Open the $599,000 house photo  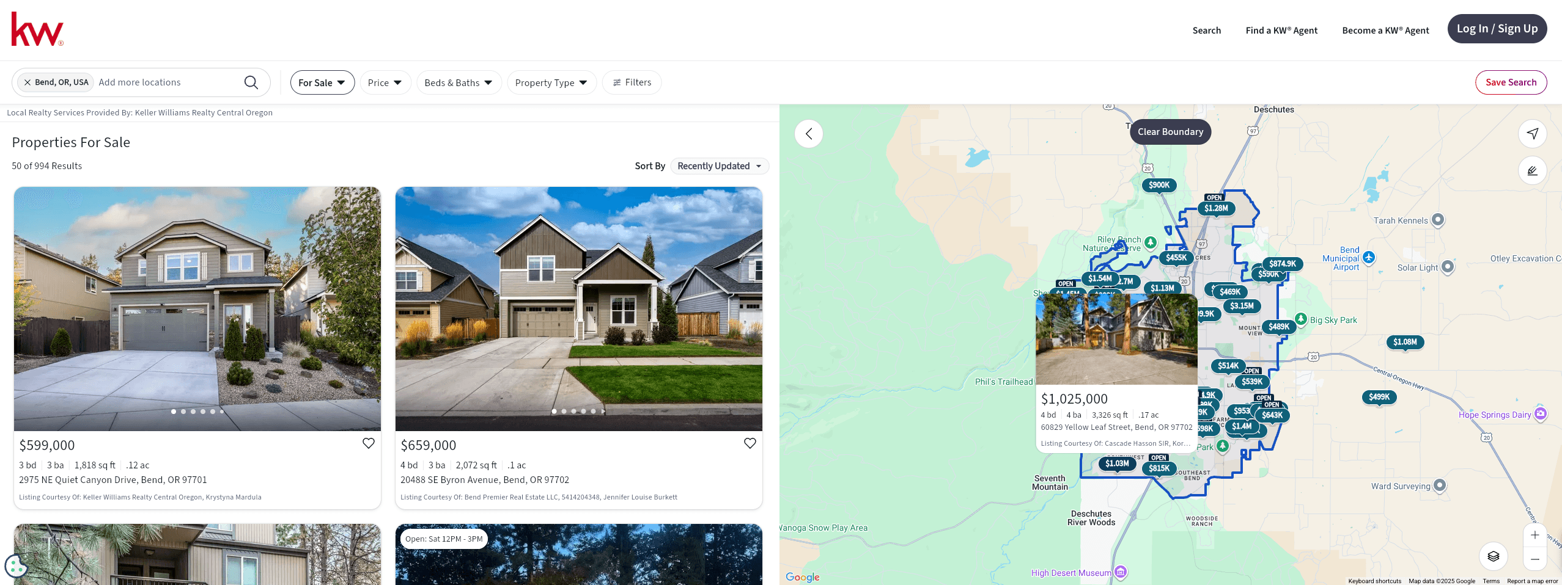[x=197, y=308]
